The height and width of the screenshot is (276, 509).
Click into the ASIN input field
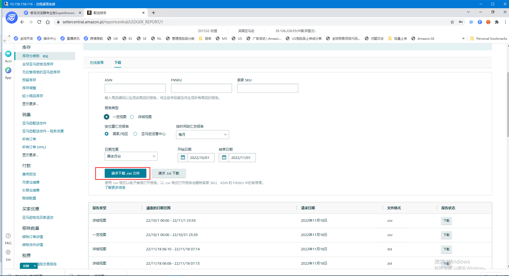135,88
